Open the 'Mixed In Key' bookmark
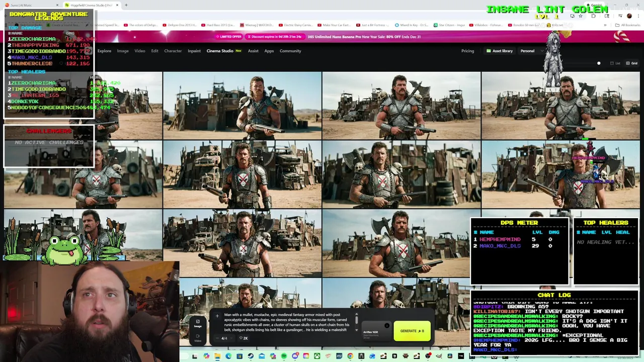Image resolution: width=644 pixels, height=362 pixels. click(x=412, y=25)
